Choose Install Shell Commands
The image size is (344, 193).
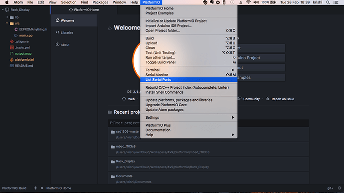click(x=188, y=92)
